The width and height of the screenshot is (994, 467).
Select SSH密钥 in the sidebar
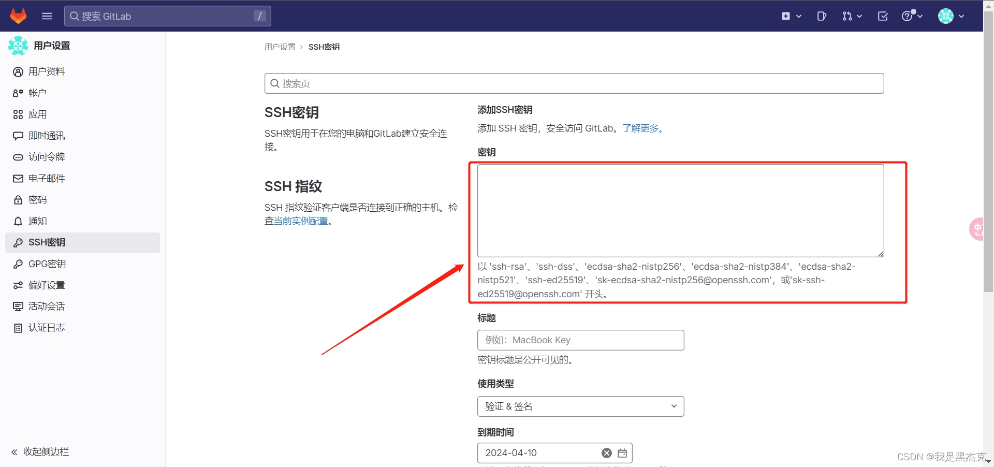pyautogui.click(x=82, y=242)
